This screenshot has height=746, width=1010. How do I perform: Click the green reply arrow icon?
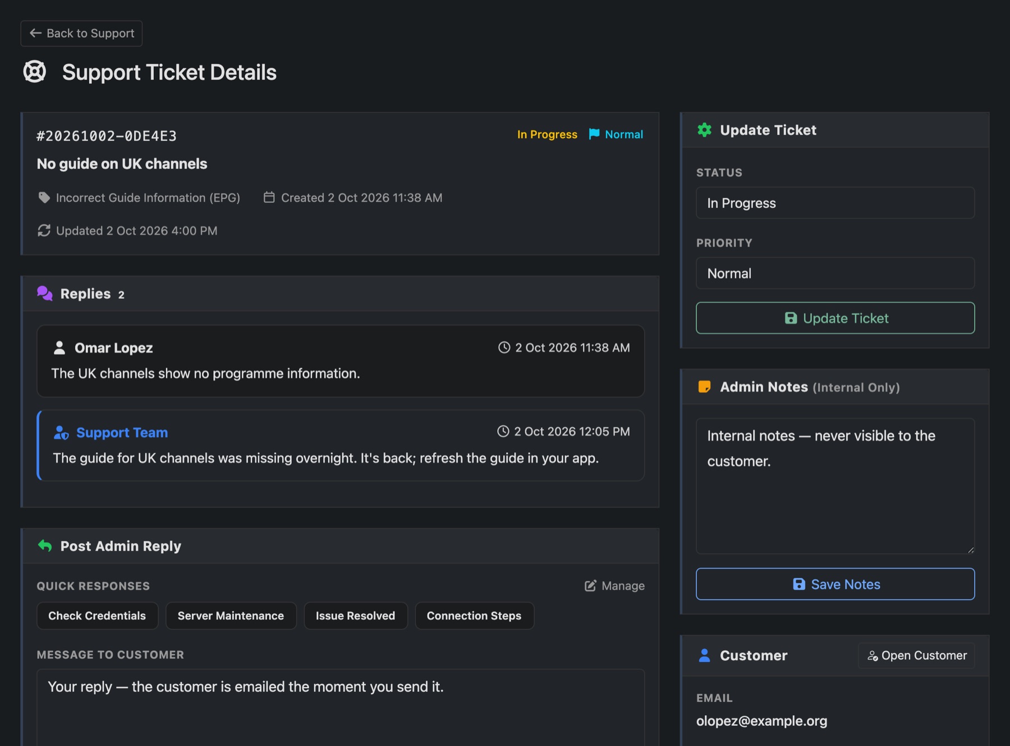point(45,545)
